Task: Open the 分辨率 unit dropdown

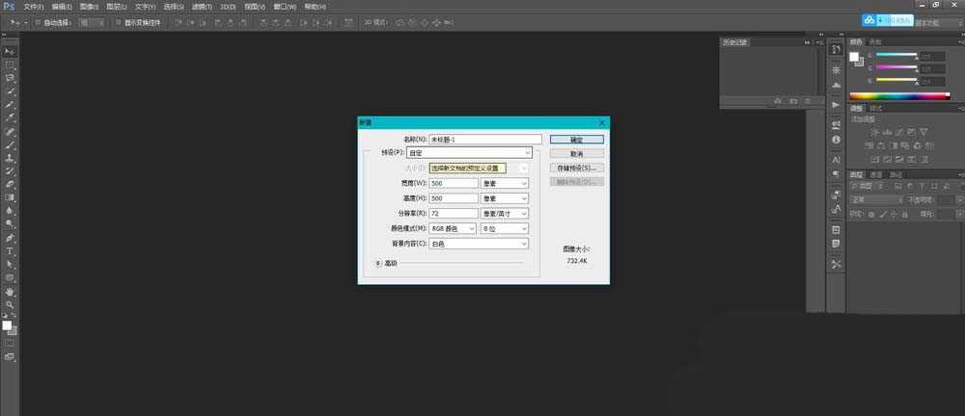Action: [504, 213]
